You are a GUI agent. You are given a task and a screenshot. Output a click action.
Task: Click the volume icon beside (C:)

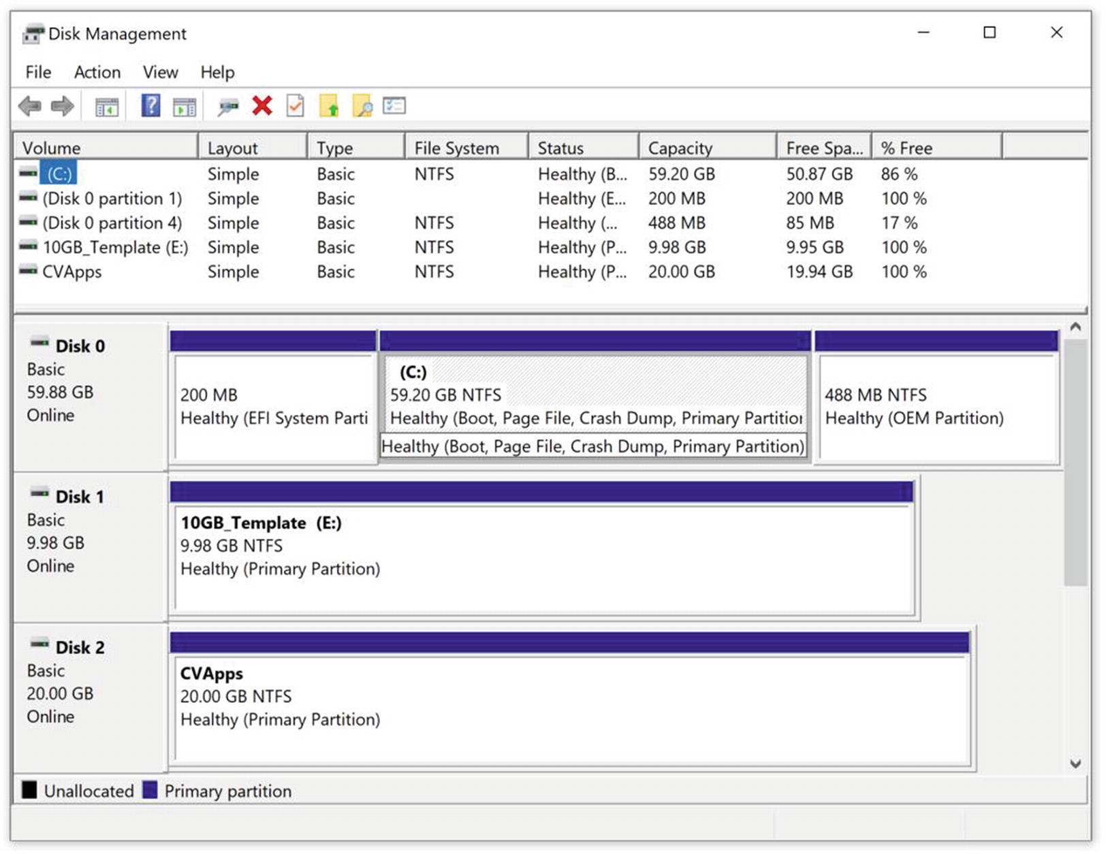[29, 174]
